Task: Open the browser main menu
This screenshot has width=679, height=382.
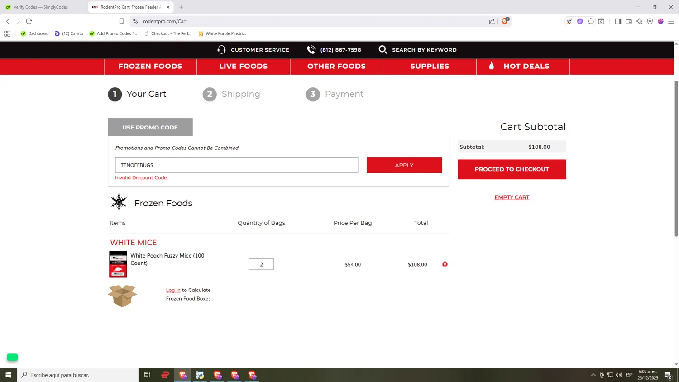Action: [x=671, y=21]
